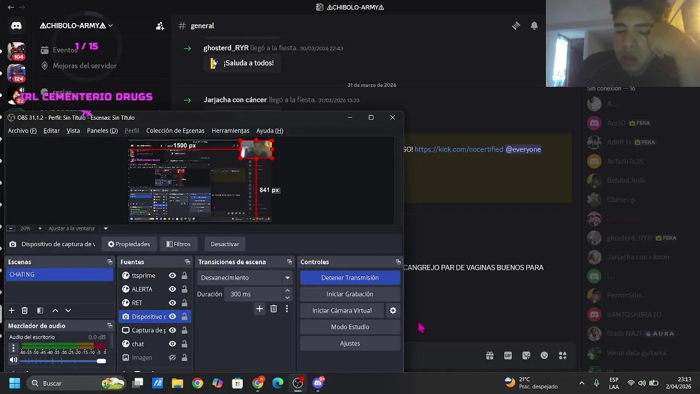The width and height of the screenshot is (700, 394).
Task: Click the Duración 300 ms field
Action: pos(254,294)
